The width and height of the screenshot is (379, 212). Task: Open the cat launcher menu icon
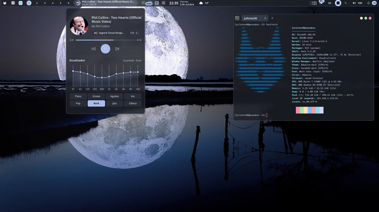click(x=5, y=3)
